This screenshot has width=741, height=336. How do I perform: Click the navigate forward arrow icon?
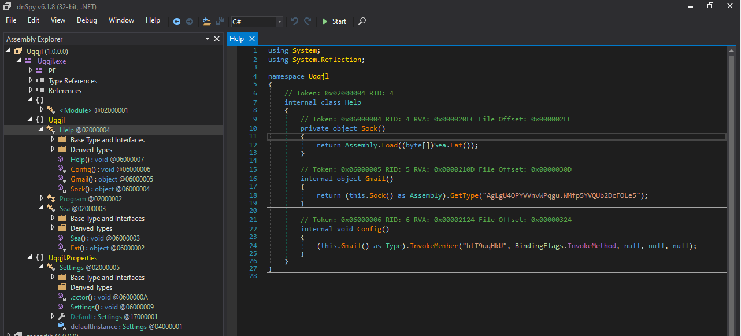(190, 21)
